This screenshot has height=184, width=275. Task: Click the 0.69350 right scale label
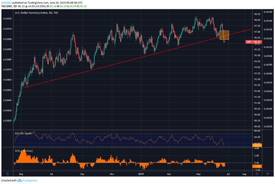[268, 12]
